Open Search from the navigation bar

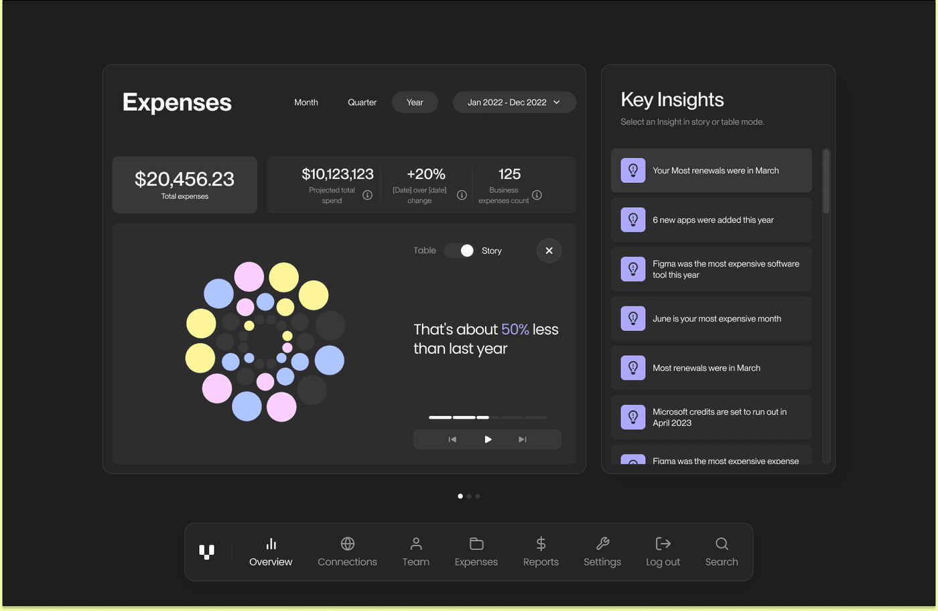point(722,552)
